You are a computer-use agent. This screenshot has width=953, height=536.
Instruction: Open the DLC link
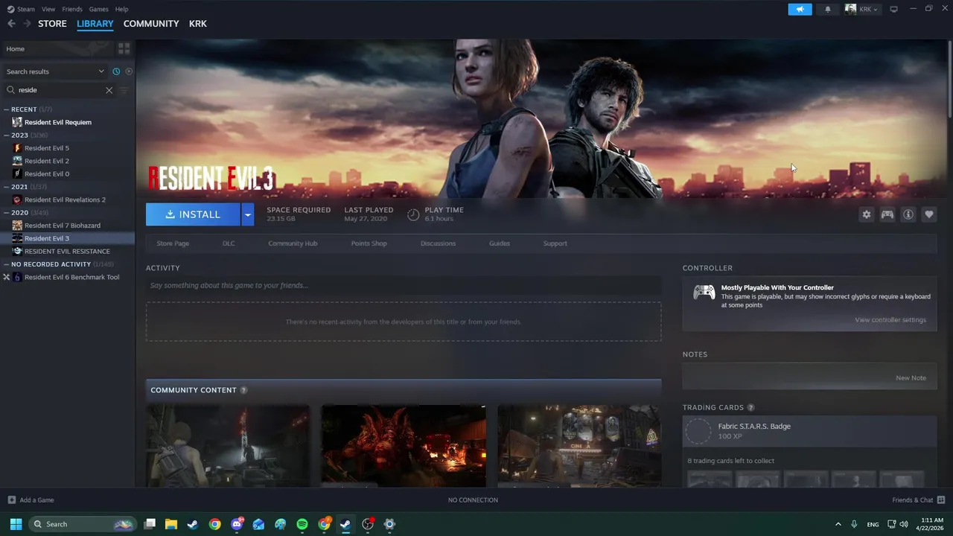tap(229, 243)
